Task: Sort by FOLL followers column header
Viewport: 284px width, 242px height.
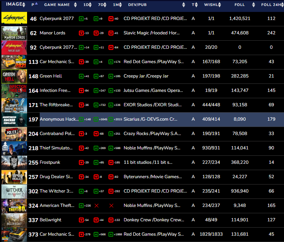Action: (245, 5)
